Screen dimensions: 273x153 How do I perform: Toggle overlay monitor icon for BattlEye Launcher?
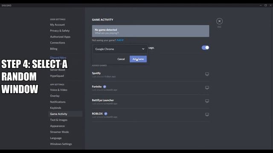point(207,101)
